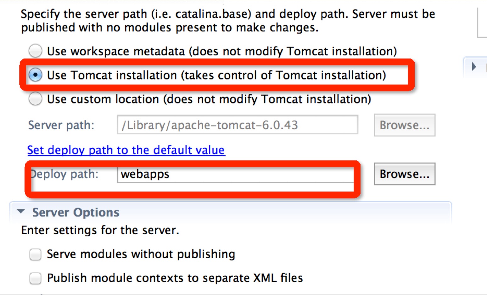Screen dimensions: 487x295
Task: Click Set deploy path to the default value link
Action: pos(126,150)
